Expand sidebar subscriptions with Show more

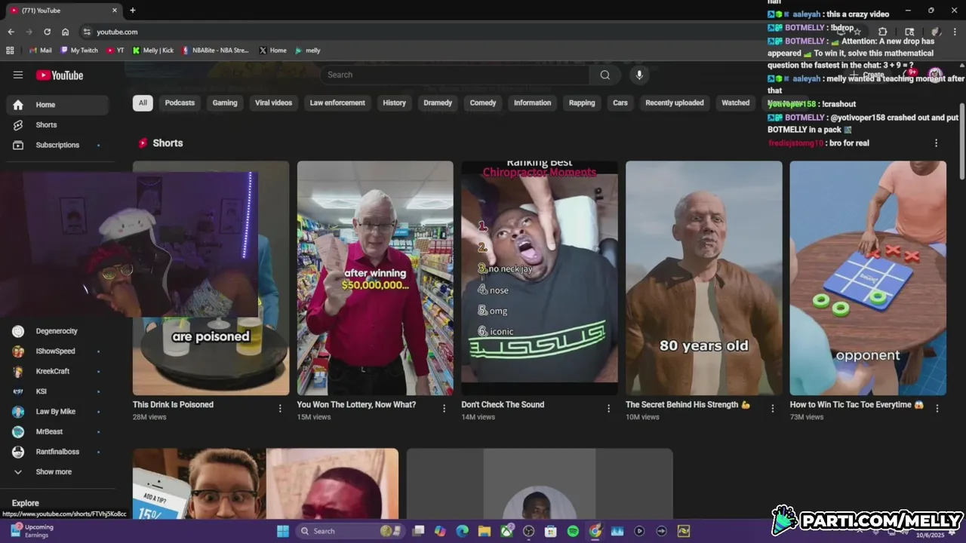pos(57,471)
